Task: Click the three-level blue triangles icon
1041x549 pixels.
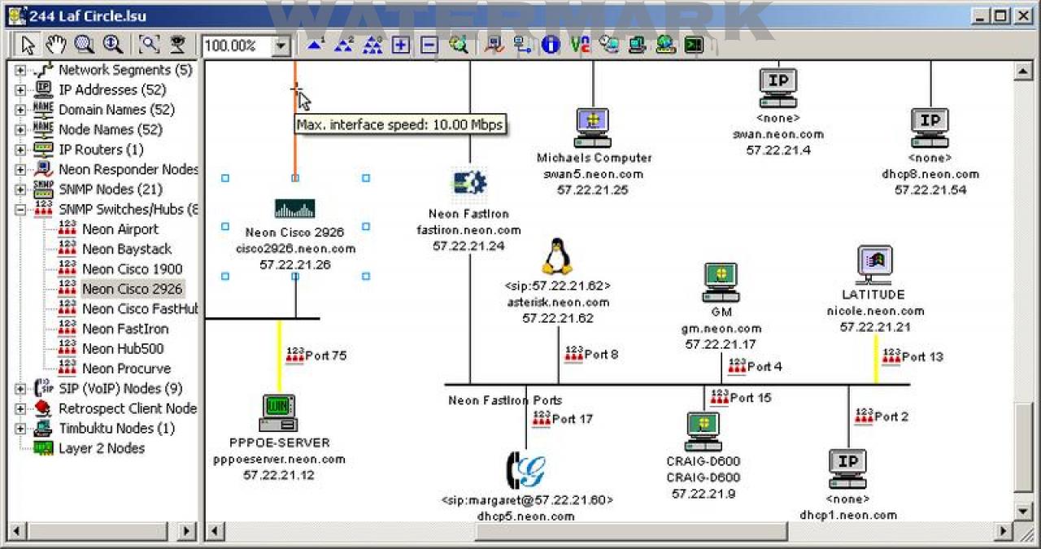Action: 372,45
